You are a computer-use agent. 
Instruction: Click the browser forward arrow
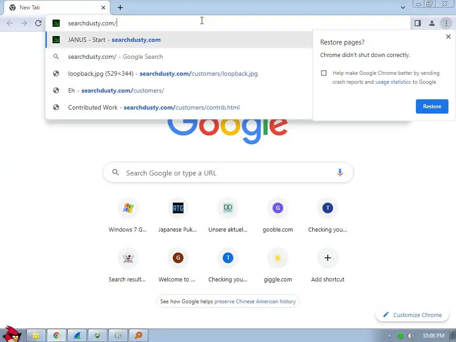point(24,23)
